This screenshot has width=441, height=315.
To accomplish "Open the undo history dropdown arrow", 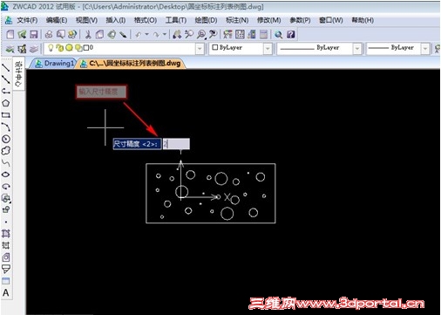I will (x=146, y=34).
